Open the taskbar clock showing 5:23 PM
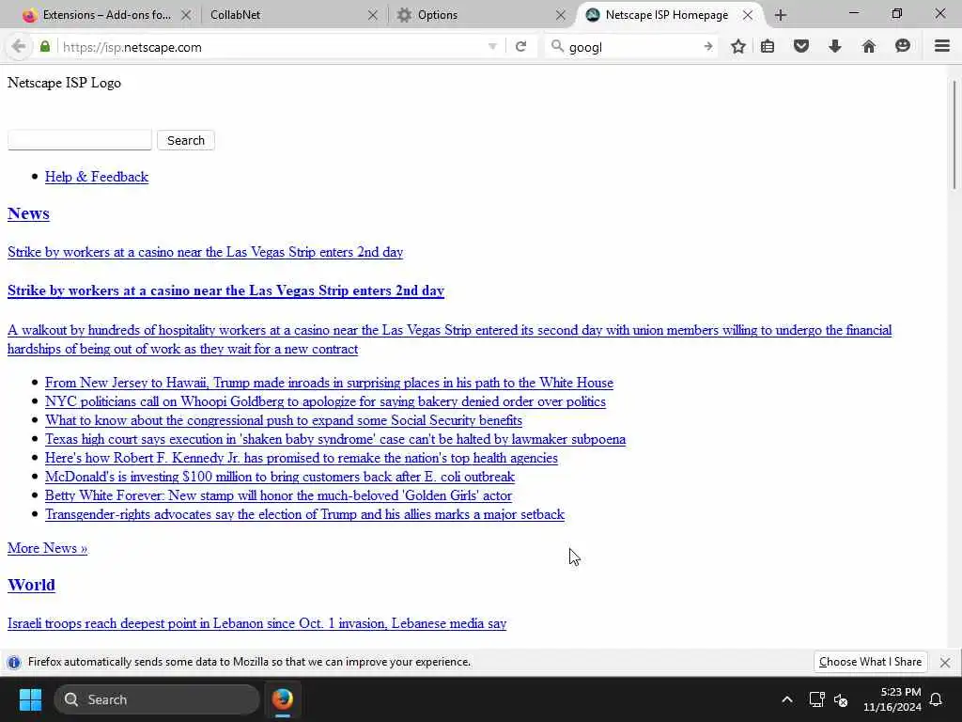Screen dimensions: 962x722 (892, 699)
